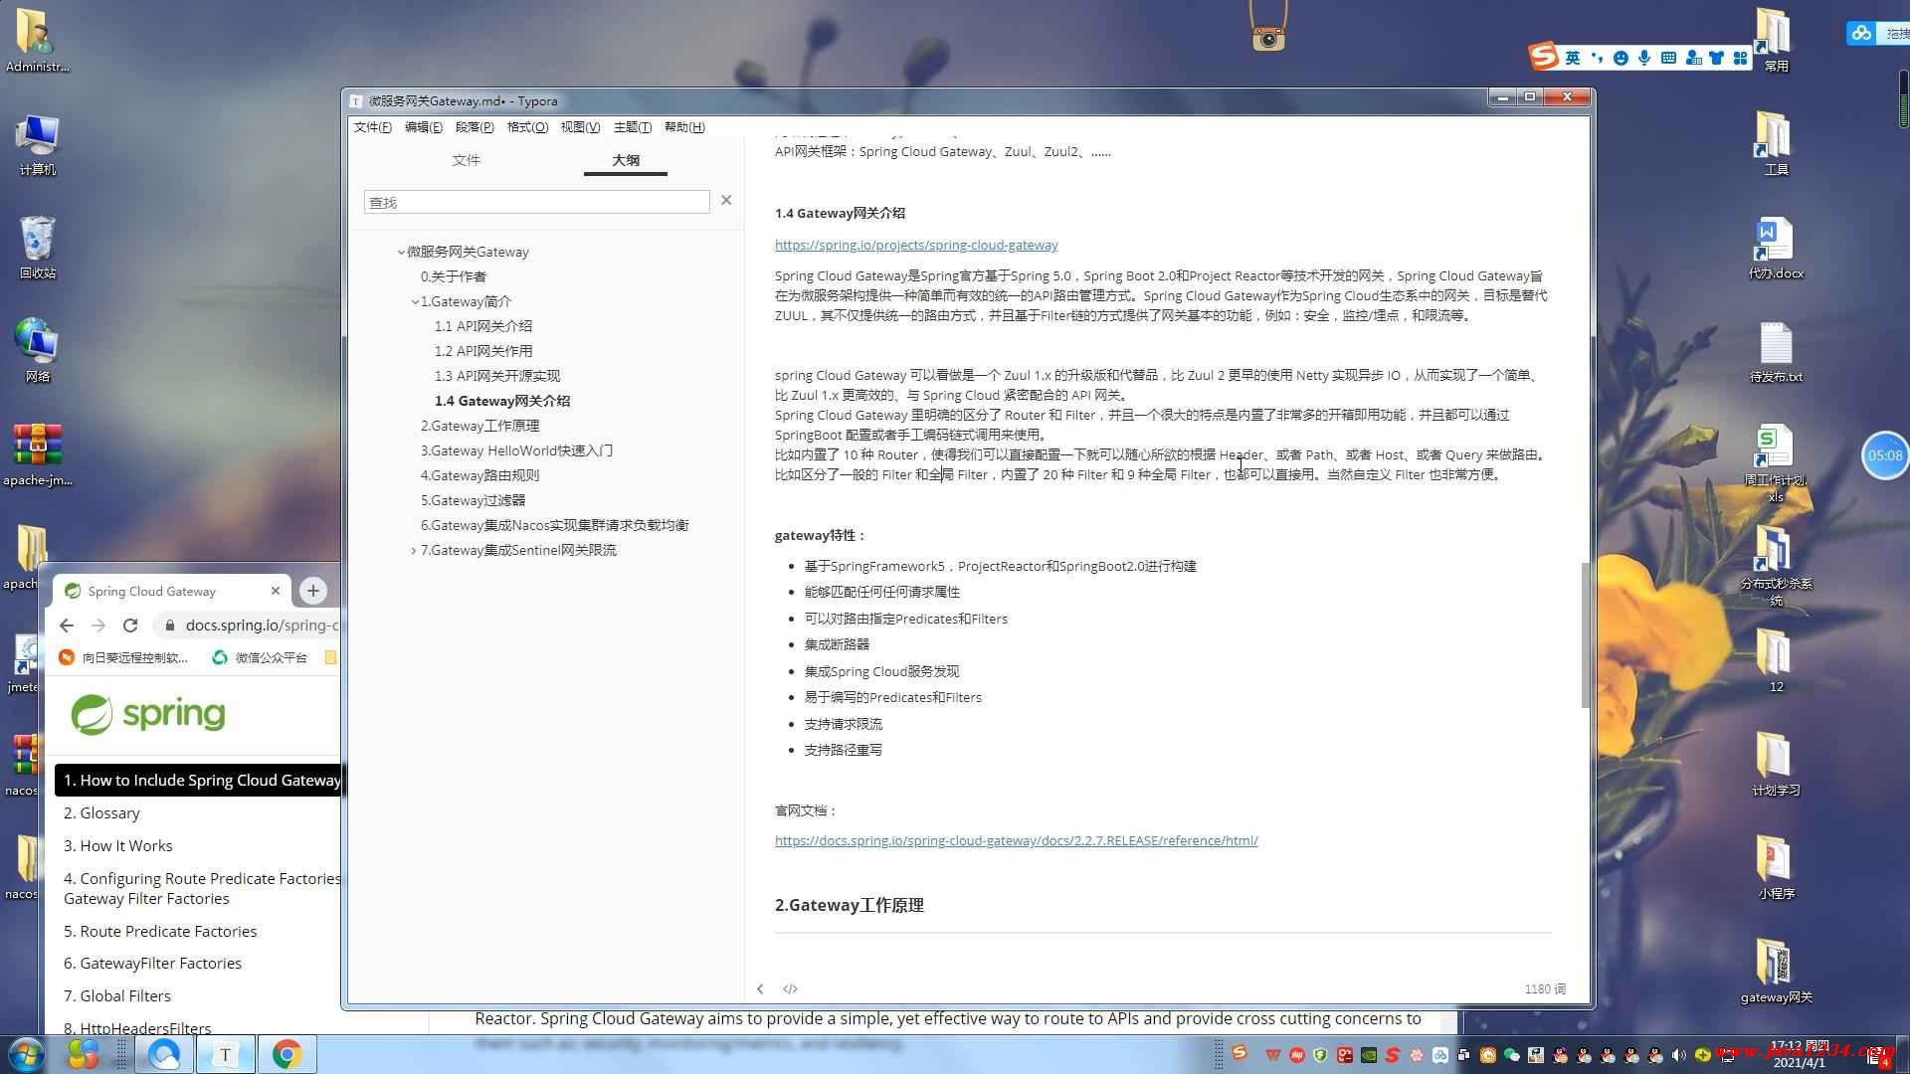
Task: Jump to 1.1 API网关介绍 in outline
Action: coord(482,326)
